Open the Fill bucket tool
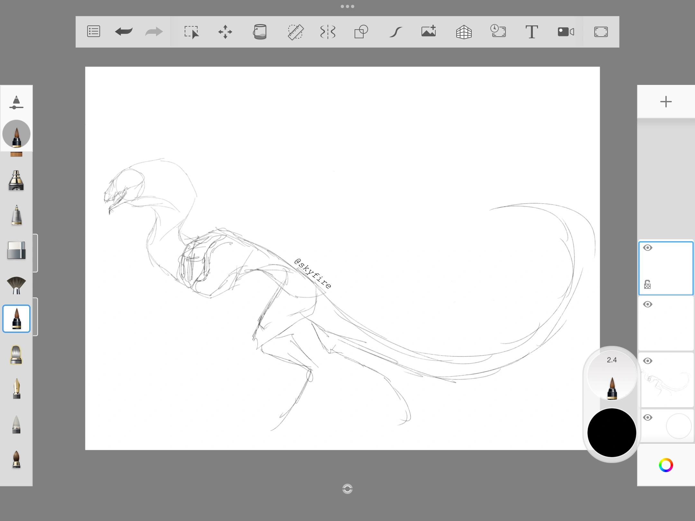 point(260,32)
